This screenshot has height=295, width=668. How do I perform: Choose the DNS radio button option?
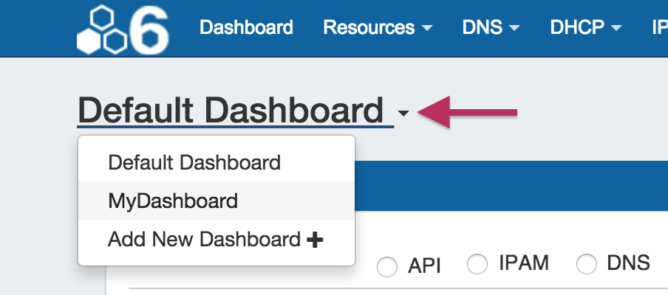point(587,263)
